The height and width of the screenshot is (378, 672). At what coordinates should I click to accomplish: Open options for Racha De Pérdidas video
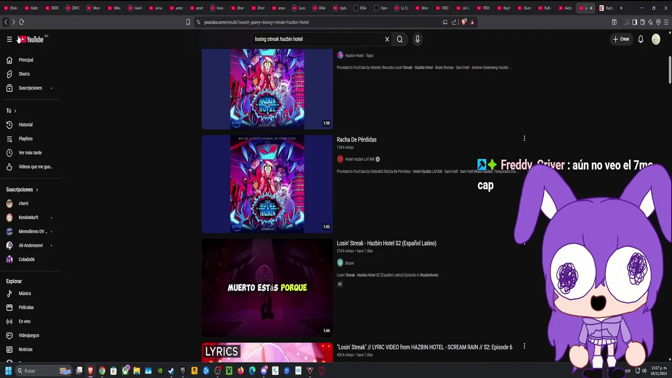pos(524,139)
